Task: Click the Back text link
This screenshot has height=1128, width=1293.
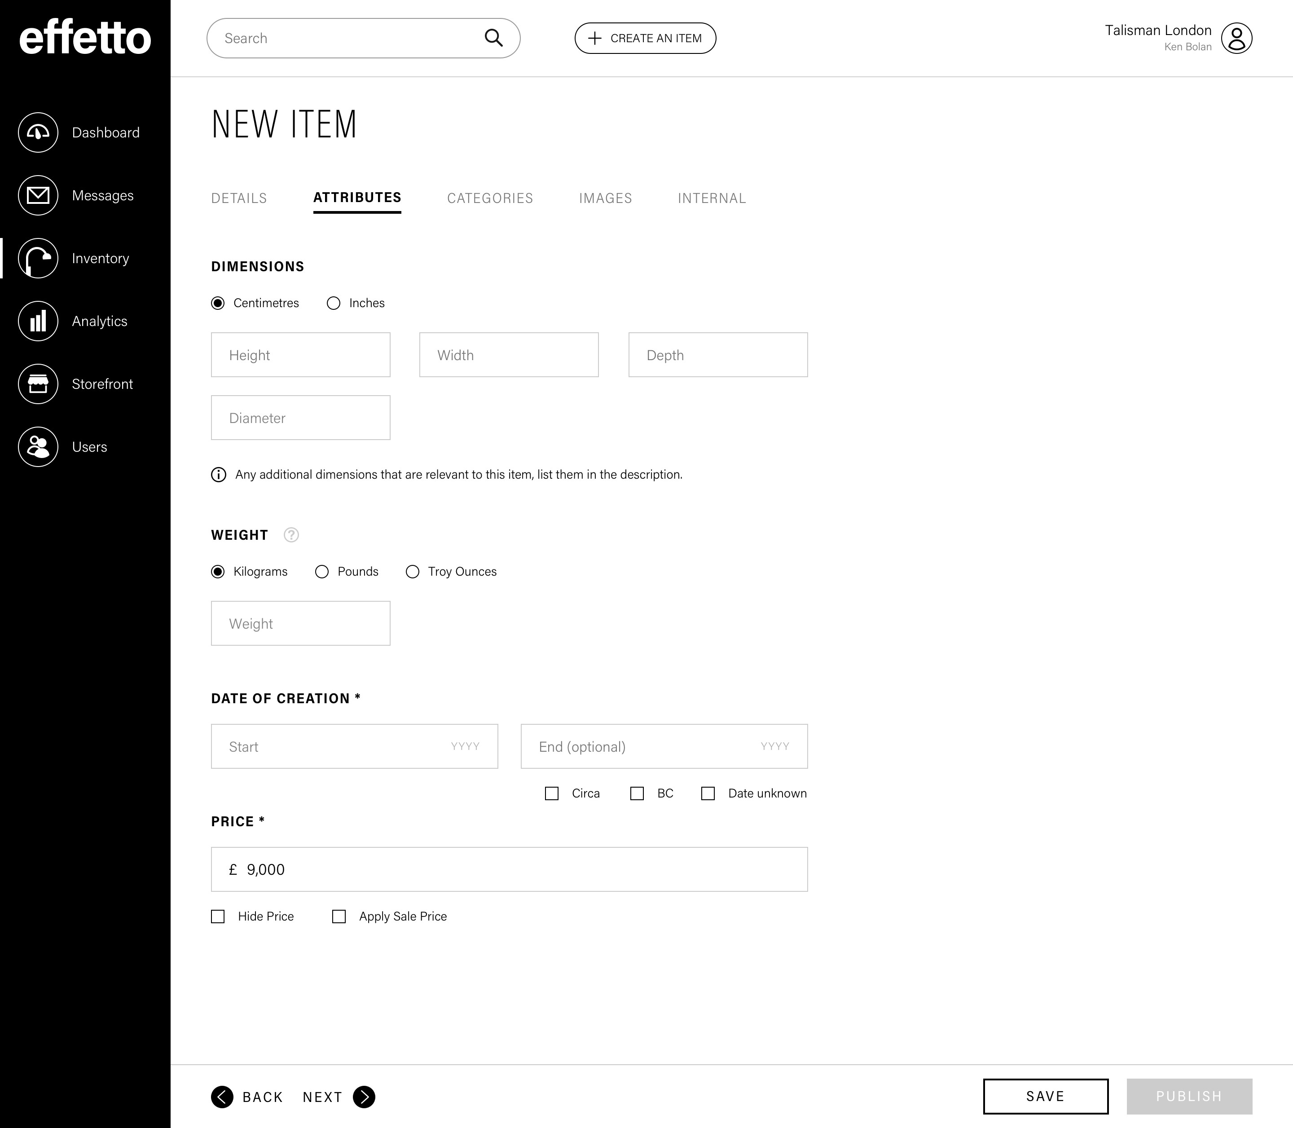Action: [263, 1098]
